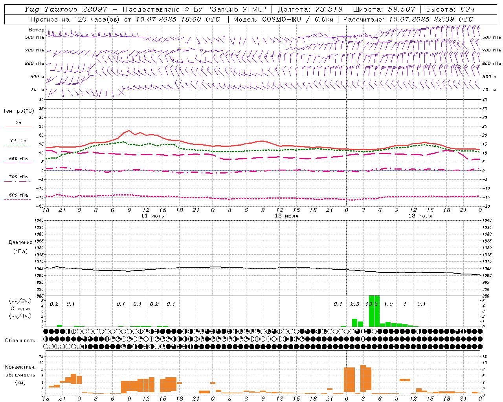The height and width of the screenshot is (402, 503).
Task: Click the 2.3 precipitation total value
Action: [355, 304]
